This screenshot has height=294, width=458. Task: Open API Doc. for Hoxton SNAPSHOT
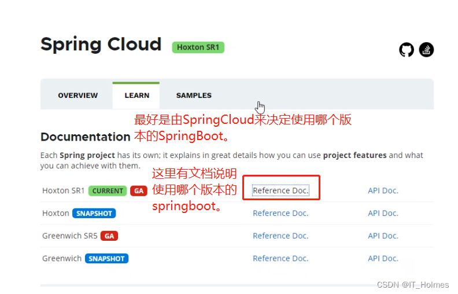pyautogui.click(x=383, y=213)
